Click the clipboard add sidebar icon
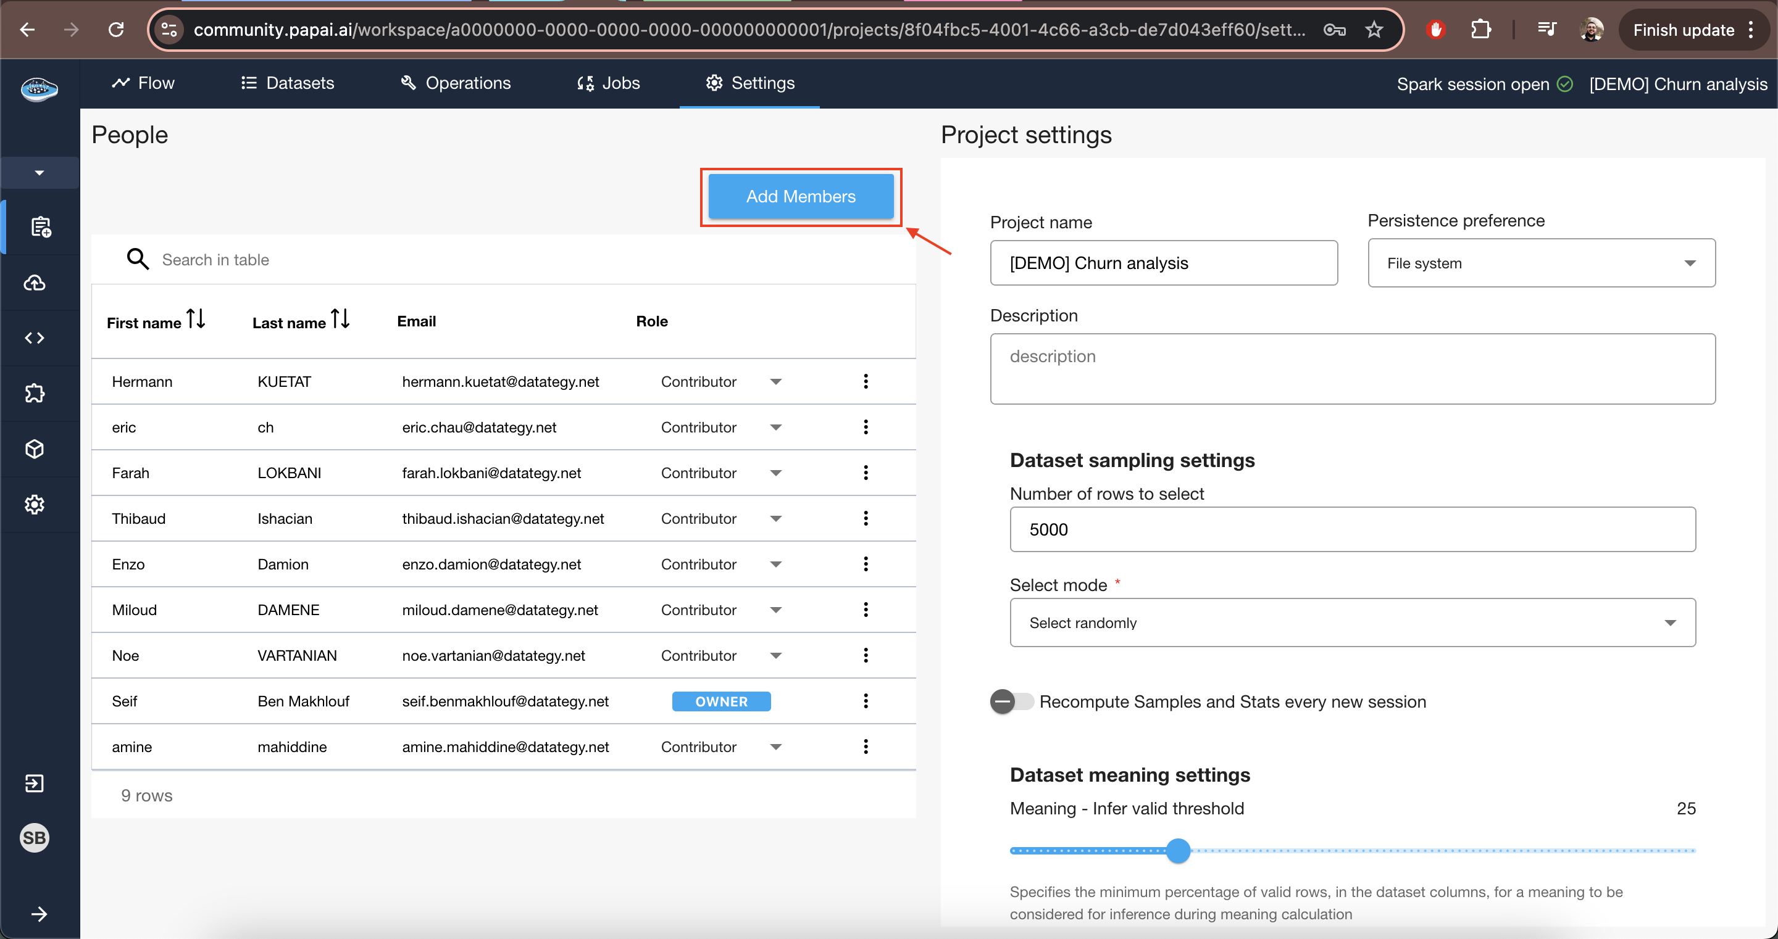Image resolution: width=1778 pixels, height=939 pixels. (40, 226)
